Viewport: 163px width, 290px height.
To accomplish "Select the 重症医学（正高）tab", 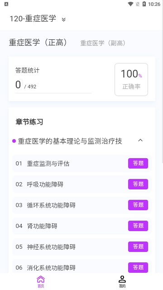I will click(38, 42).
